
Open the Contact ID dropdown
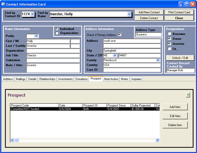[x=32, y=14]
